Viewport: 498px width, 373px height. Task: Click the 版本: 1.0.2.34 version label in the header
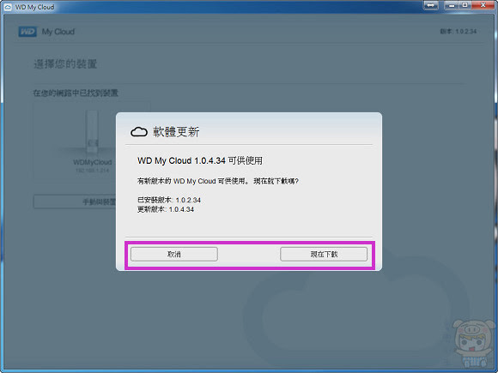[x=458, y=32]
